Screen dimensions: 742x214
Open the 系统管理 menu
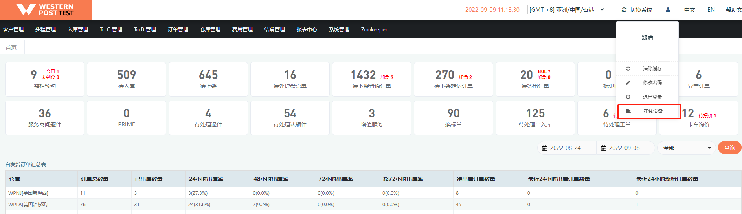coord(339,29)
